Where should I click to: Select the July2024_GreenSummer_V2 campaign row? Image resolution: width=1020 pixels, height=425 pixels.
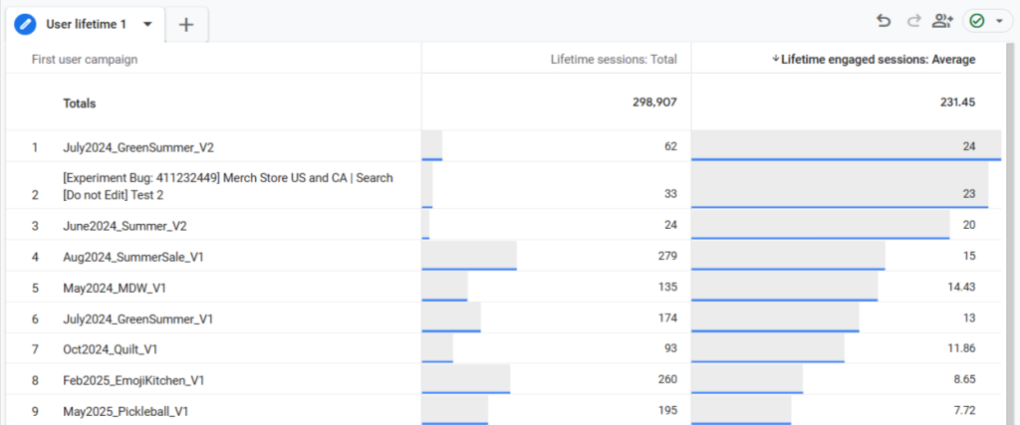pos(137,147)
